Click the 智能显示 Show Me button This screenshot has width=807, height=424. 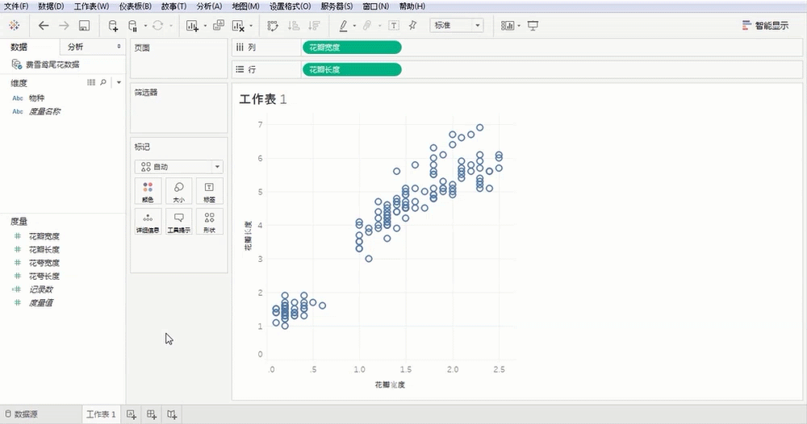coord(765,26)
